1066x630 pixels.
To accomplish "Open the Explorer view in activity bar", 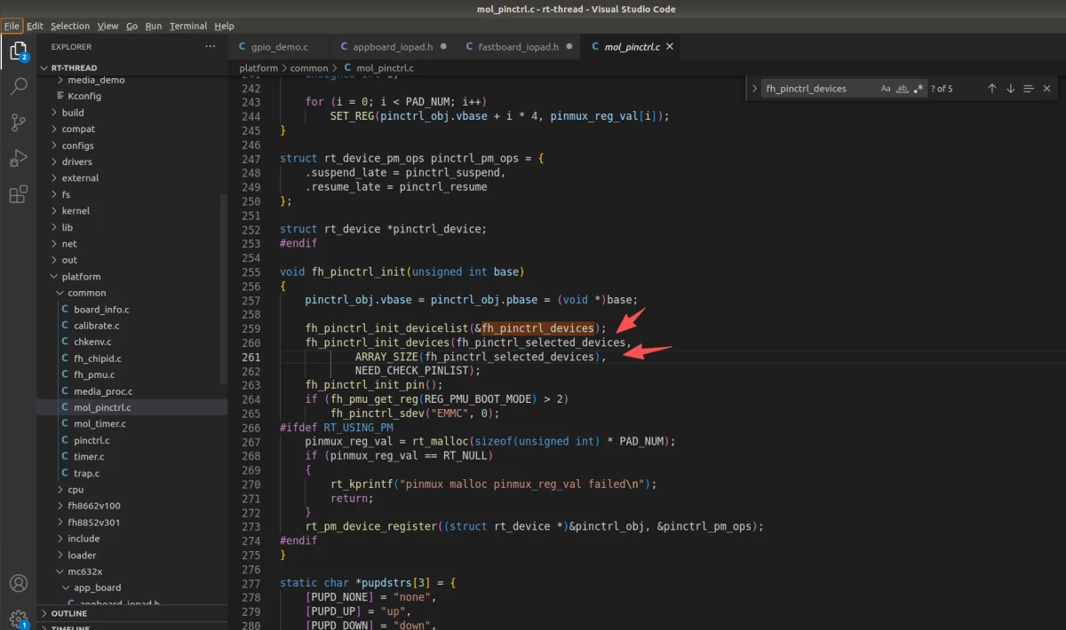I will point(18,51).
